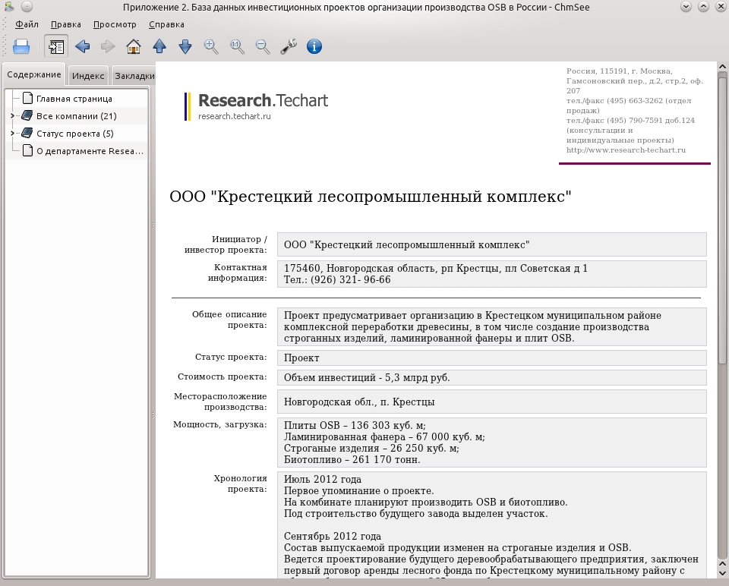Show about info with the blue i icon

tap(314, 46)
